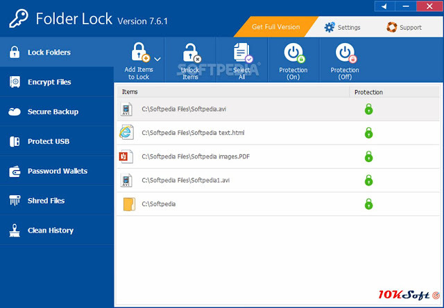Open Password Wallets

point(57,171)
